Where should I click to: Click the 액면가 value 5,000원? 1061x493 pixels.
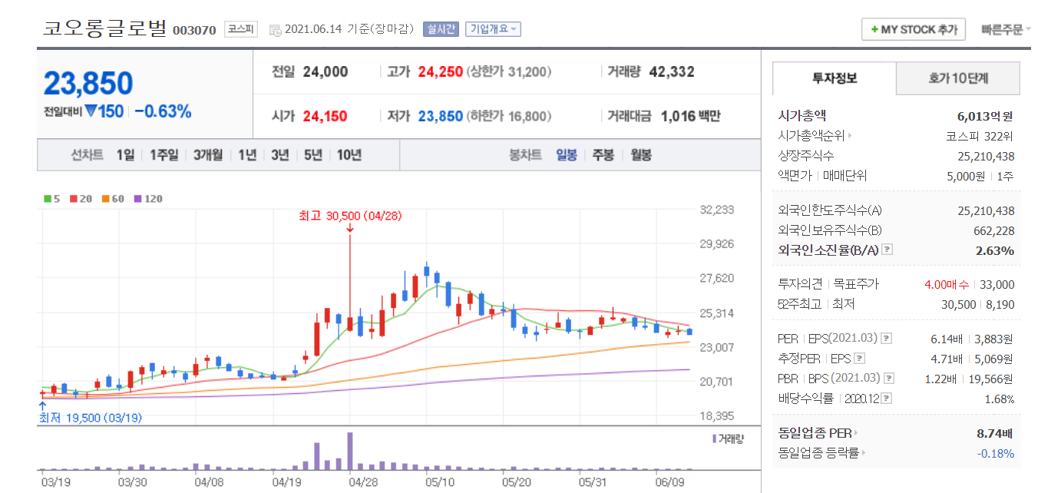point(964,175)
